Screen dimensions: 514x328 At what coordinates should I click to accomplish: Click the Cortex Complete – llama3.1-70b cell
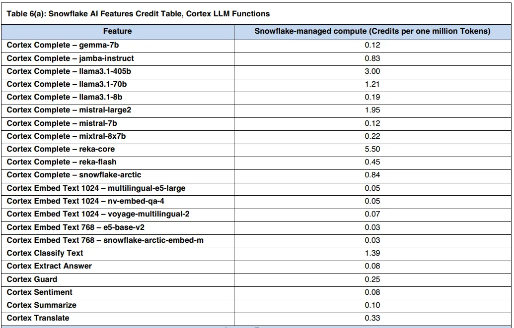(x=67, y=84)
